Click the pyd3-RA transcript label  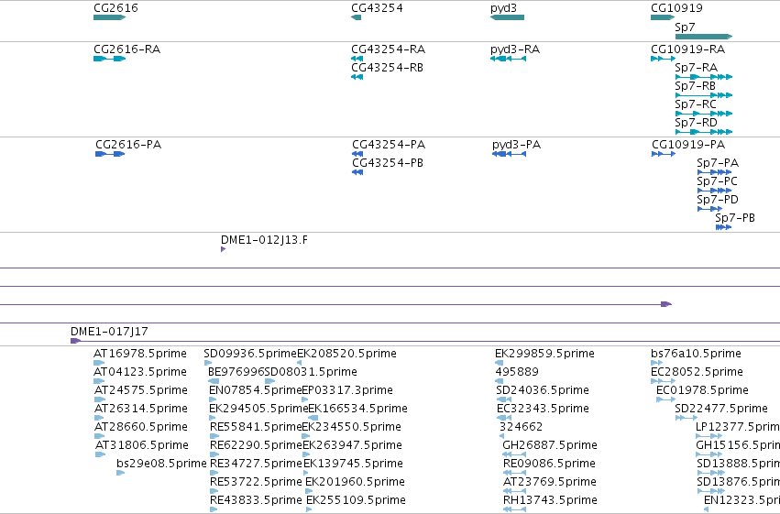(x=515, y=49)
